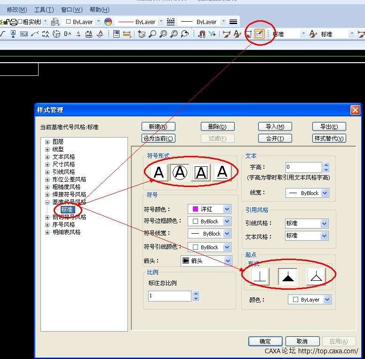
Task: Select the plain A symbol form
Action: pyautogui.click(x=159, y=172)
